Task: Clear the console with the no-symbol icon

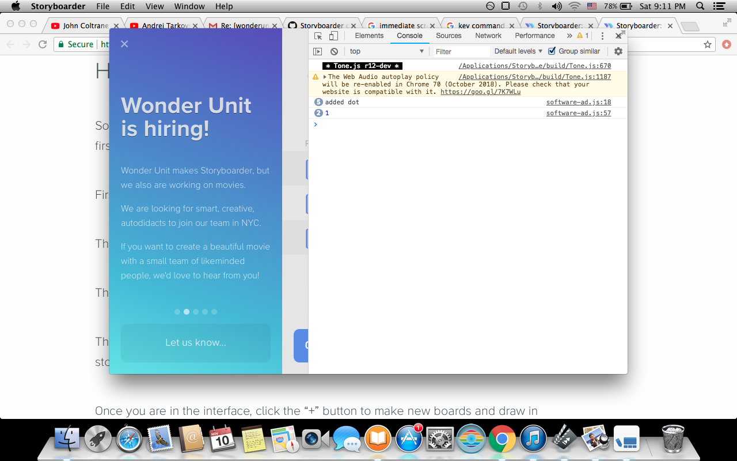Action: 334,51
